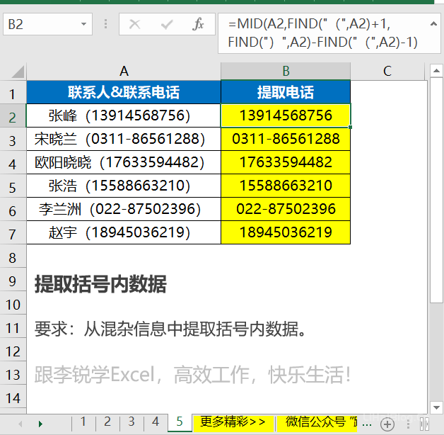Add a new sheet with plus icon
Image resolution: width=444 pixels, height=435 pixels.
[x=387, y=424]
